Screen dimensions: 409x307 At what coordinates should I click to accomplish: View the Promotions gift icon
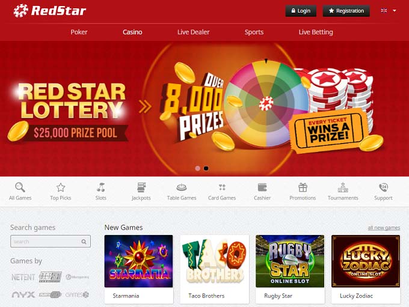(x=303, y=187)
